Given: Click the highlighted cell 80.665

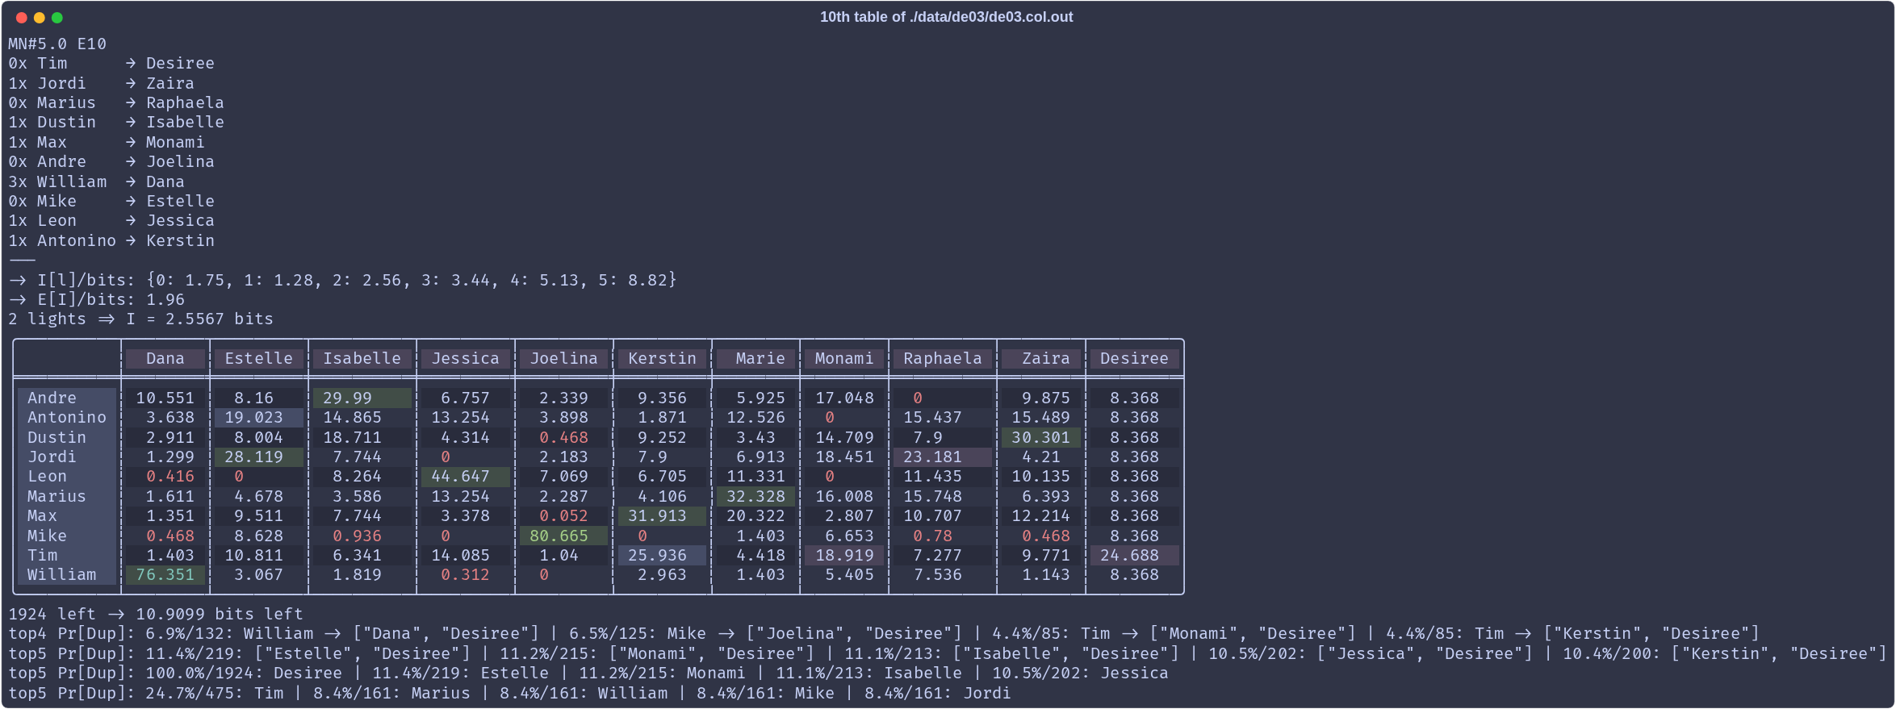Looking at the screenshot, I should pyautogui.click(x=564, y=536).
